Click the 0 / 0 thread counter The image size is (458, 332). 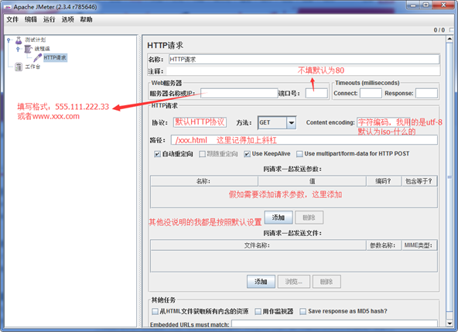tap(439, 30)
